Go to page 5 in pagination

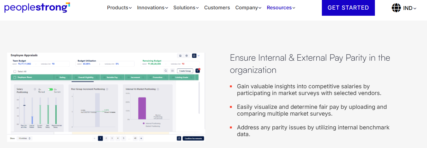coord(123,138)
